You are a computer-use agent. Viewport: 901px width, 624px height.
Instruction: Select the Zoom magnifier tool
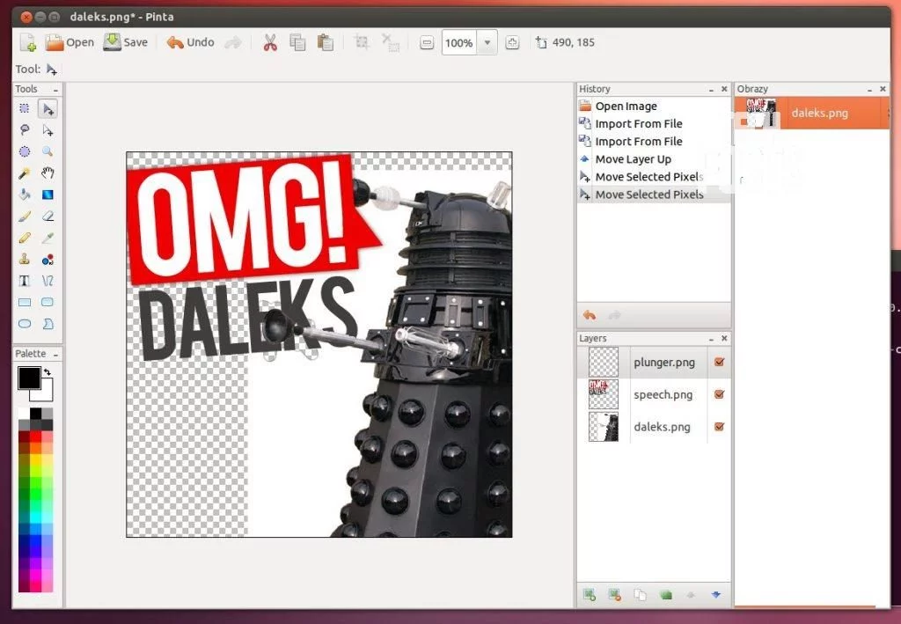pyautogui.click(x=48, y=151)
